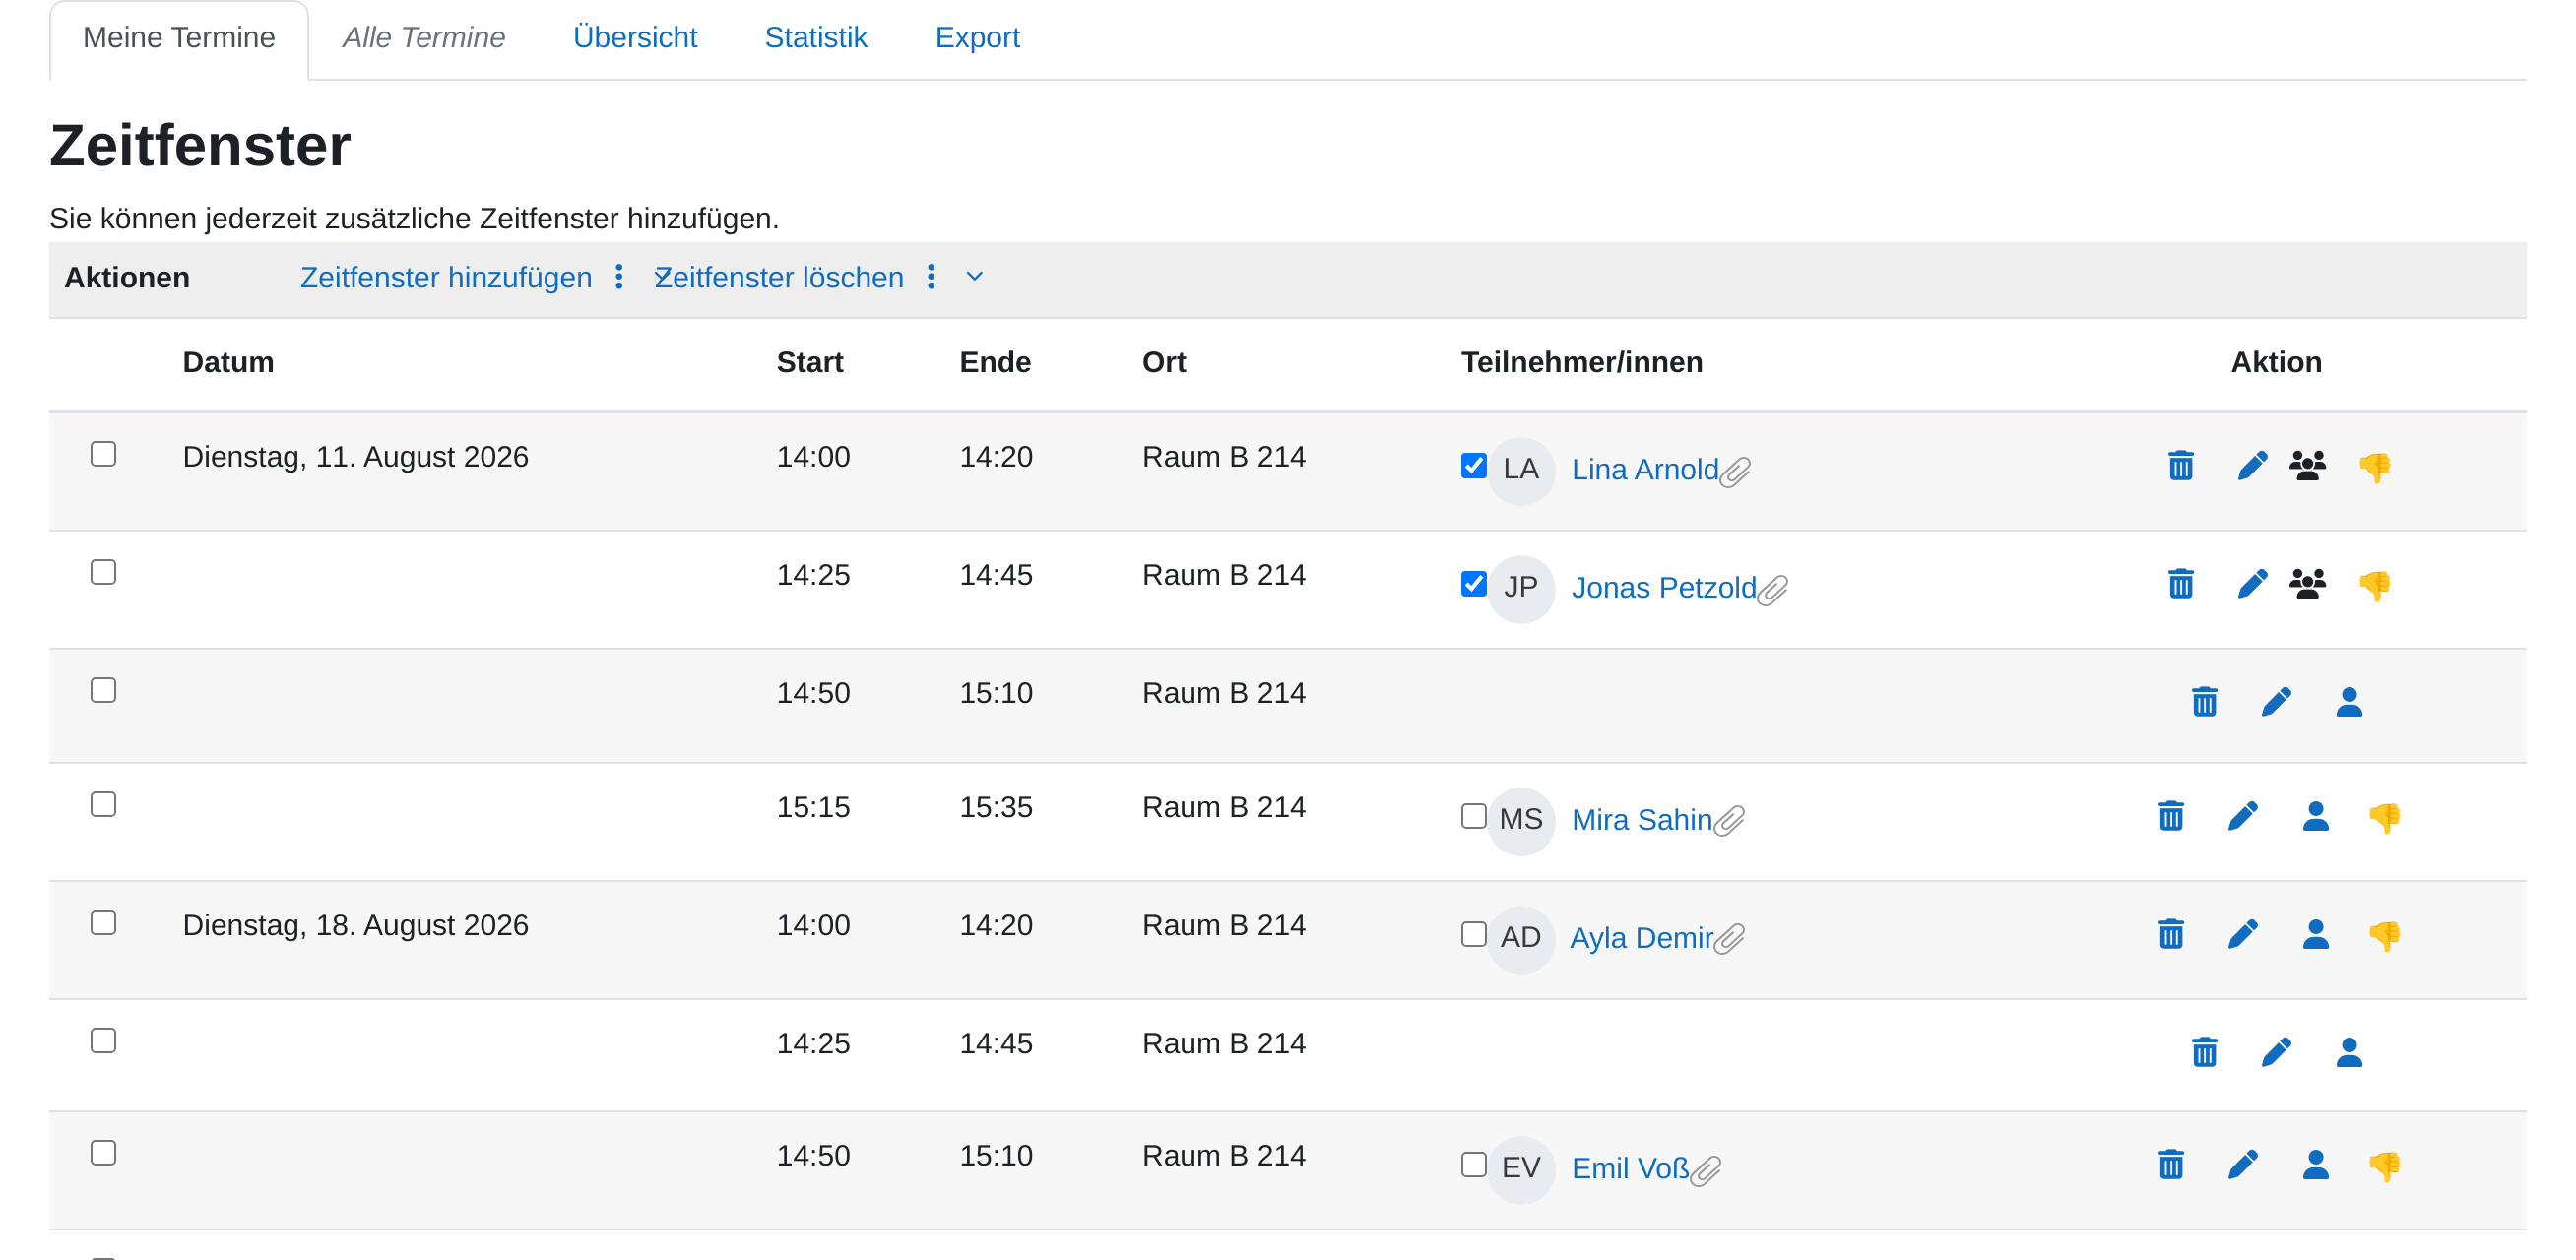Delete Jonas Petzold's 14:25 slot

(2181, 584)
